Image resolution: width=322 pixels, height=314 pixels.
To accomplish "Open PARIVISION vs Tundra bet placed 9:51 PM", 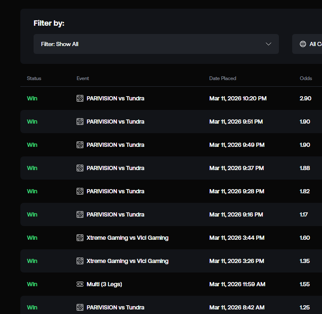I will coord(115,122).
